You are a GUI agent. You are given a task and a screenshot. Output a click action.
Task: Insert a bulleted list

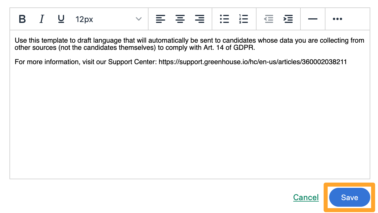224,19
